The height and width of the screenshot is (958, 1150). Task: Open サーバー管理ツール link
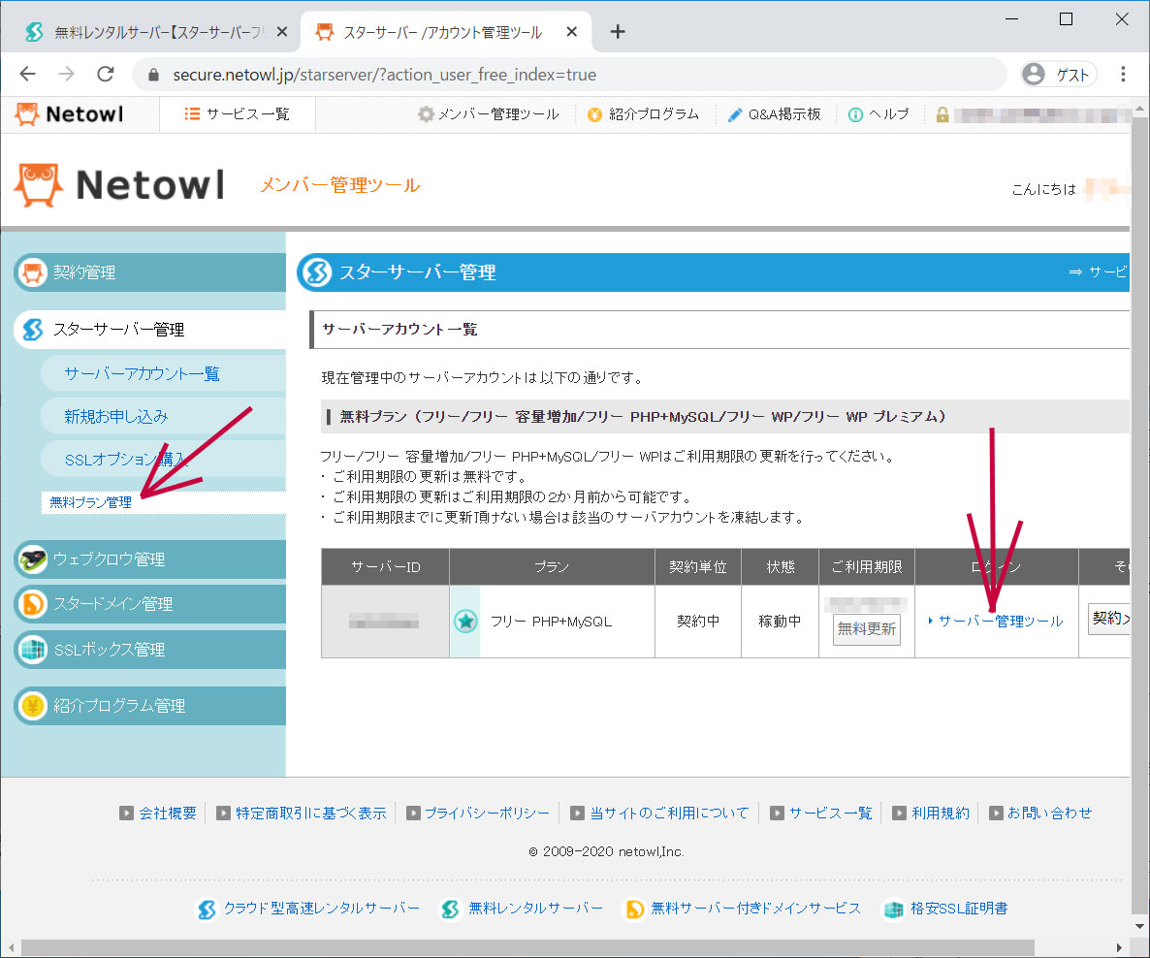click(x=1001, y=622)
